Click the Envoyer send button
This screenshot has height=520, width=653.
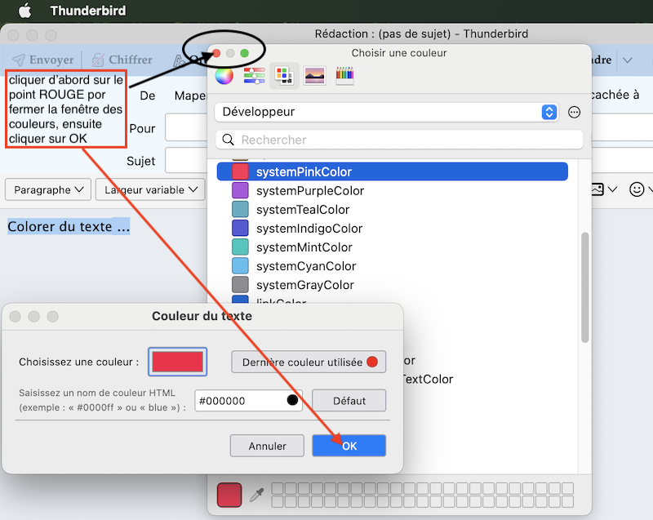click(43, 60)
